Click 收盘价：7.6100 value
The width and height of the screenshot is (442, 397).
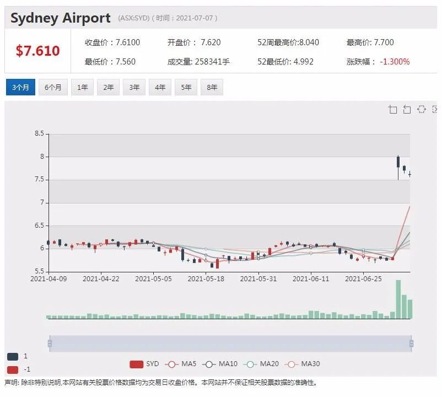click(x=112, y=42)
